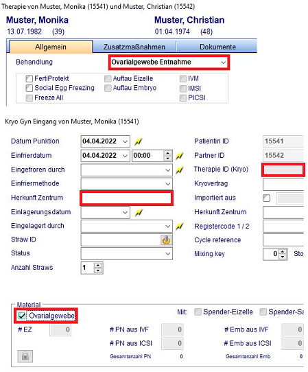Click the lock icon in Material section

point(25,356)
